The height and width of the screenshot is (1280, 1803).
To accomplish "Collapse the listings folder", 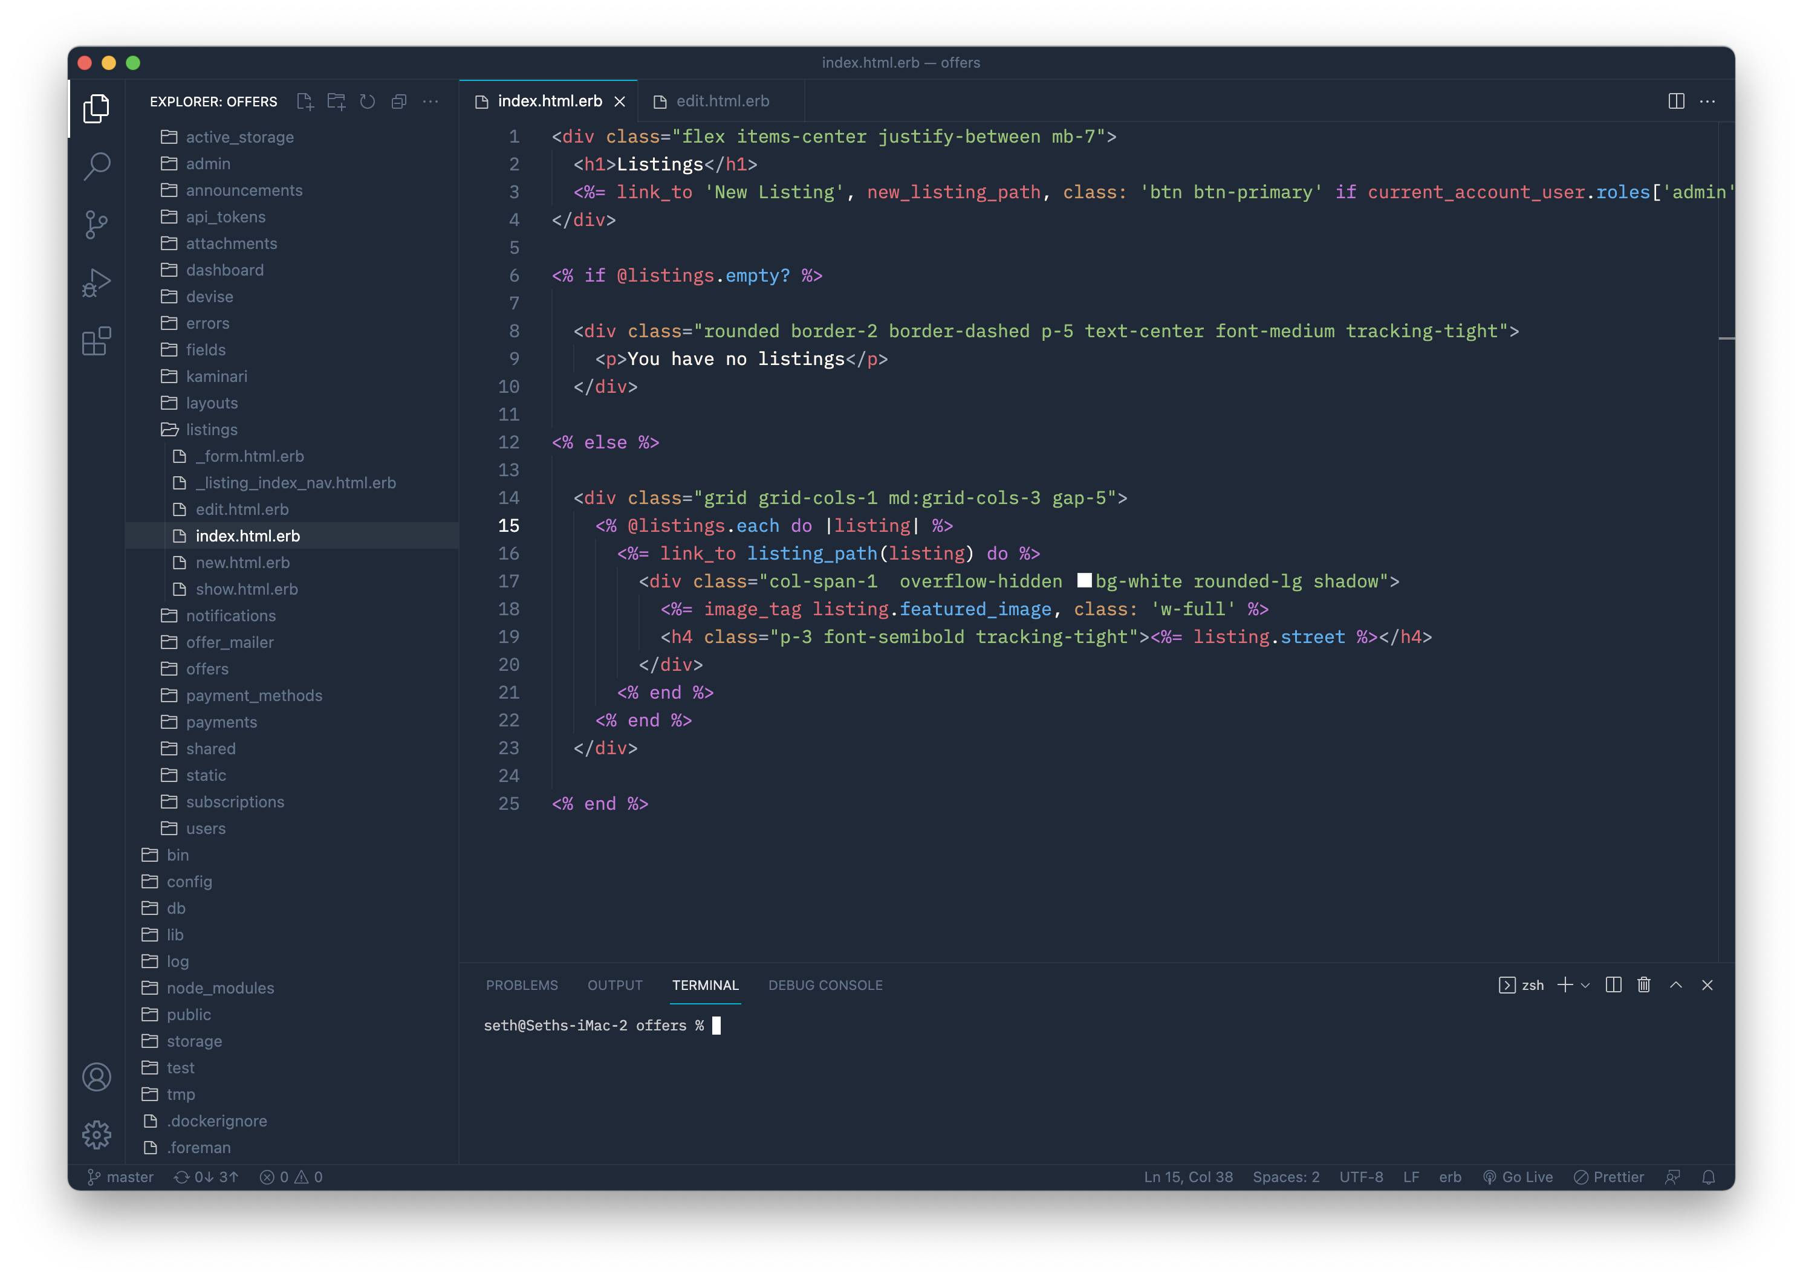I will point(211,430).
